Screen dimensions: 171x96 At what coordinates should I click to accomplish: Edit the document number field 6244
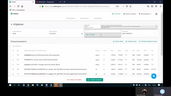(30, 34)
